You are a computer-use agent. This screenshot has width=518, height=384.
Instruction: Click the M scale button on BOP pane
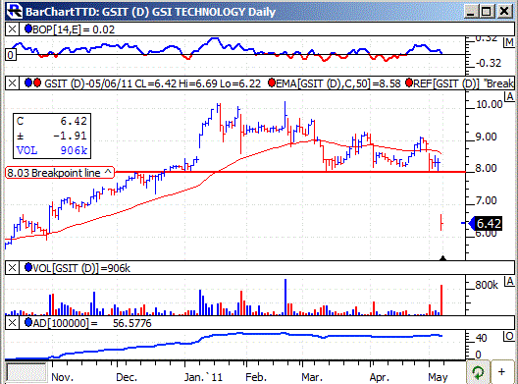tap(509, 42)
